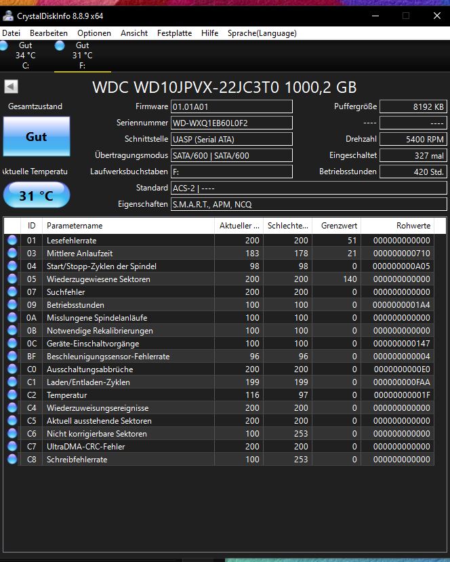This screenshot has height=562, width=450.
Task: Click raw value 0000000001A4
Action: coord(401,305)
